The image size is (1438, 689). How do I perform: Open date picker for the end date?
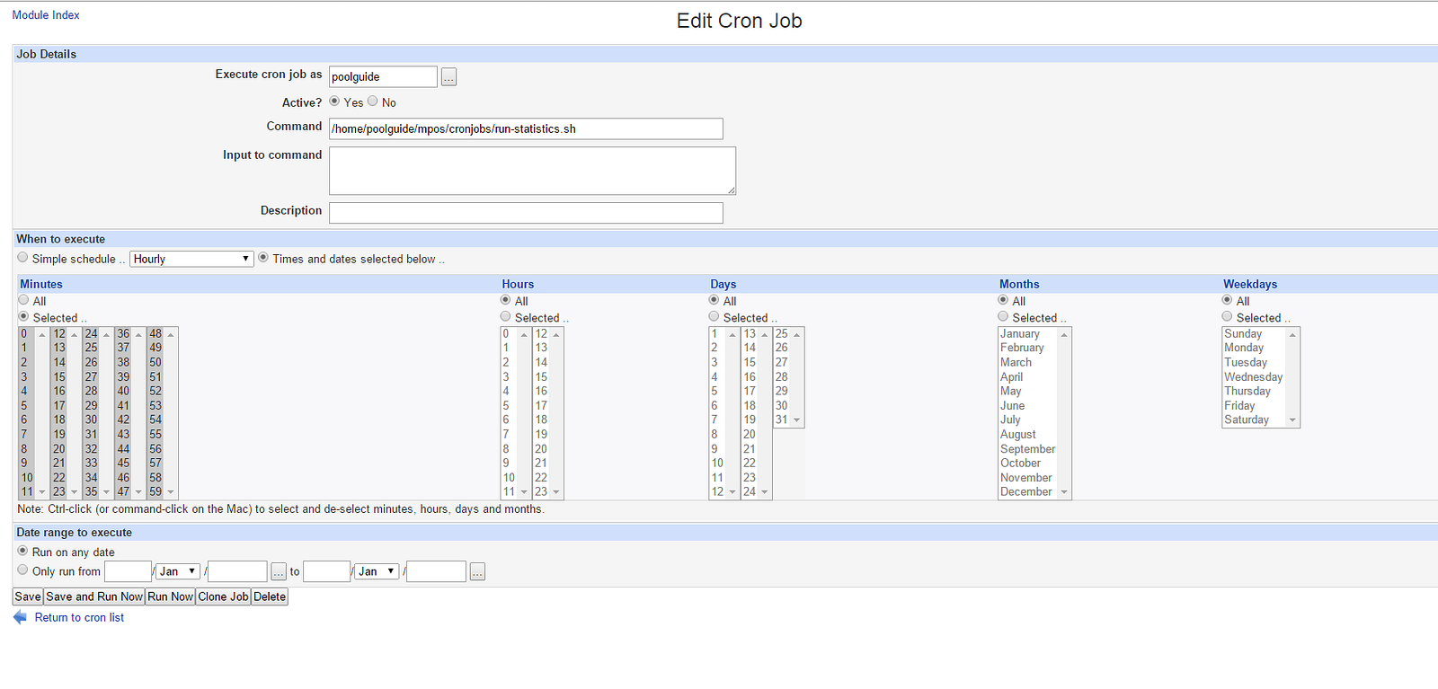pos(477,571)
